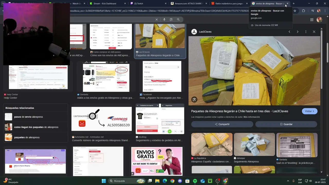The image size is (329, 185).
Task: Open Genbeta envíos gratis result thumbnail
Action: tap(106, 76)
